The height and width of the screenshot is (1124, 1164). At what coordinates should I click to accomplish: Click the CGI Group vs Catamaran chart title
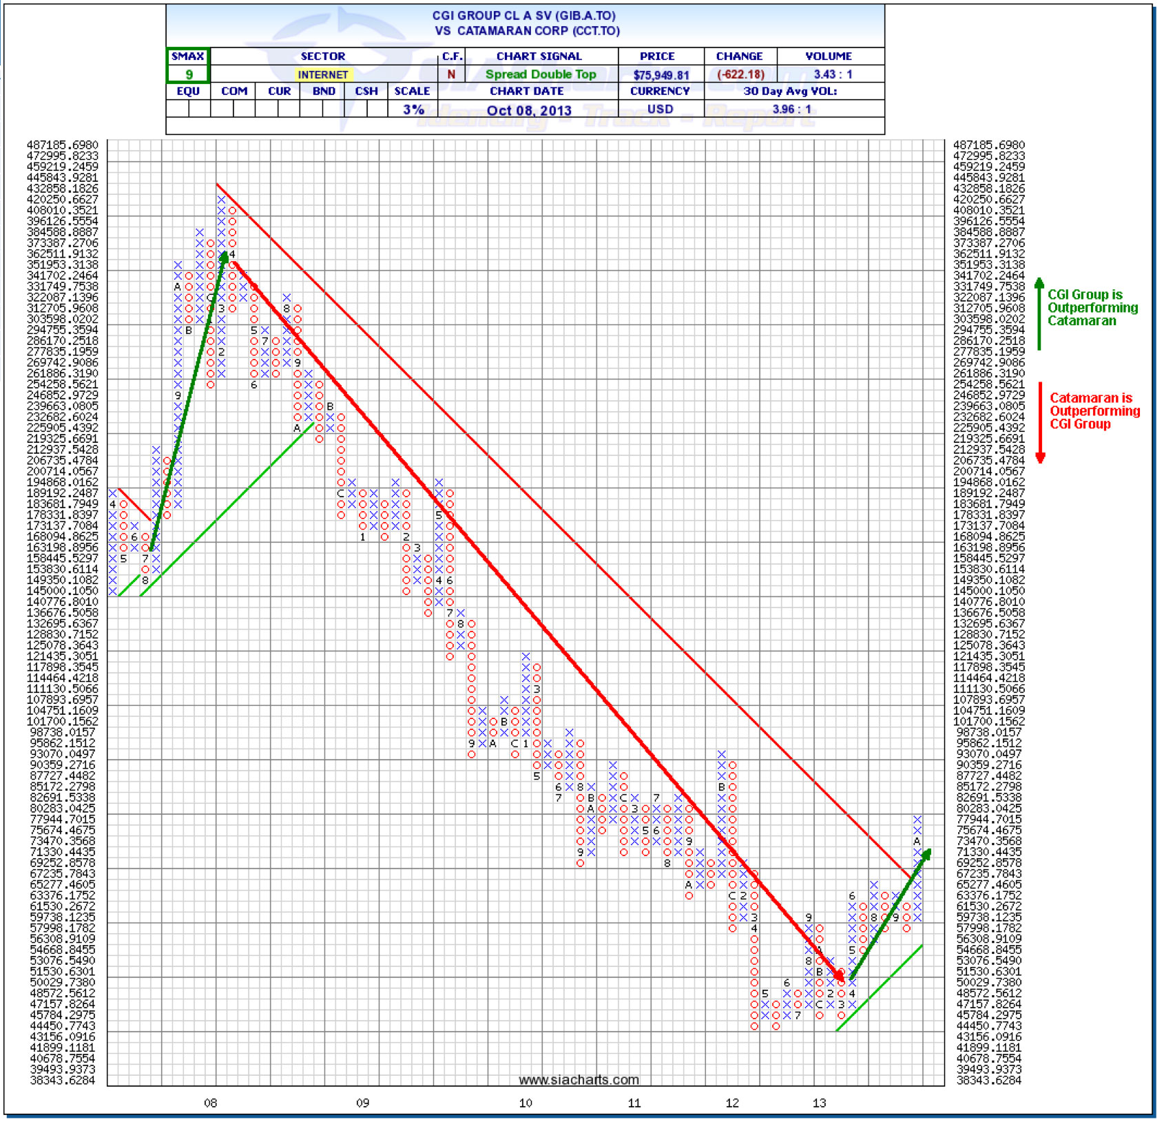pyautogui.click(x=526, y=23)
